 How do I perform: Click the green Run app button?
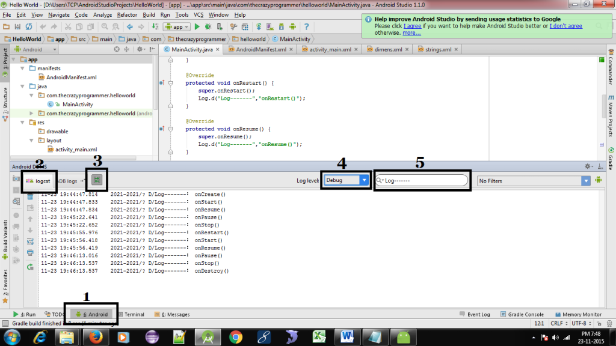(x=197, y=27)
